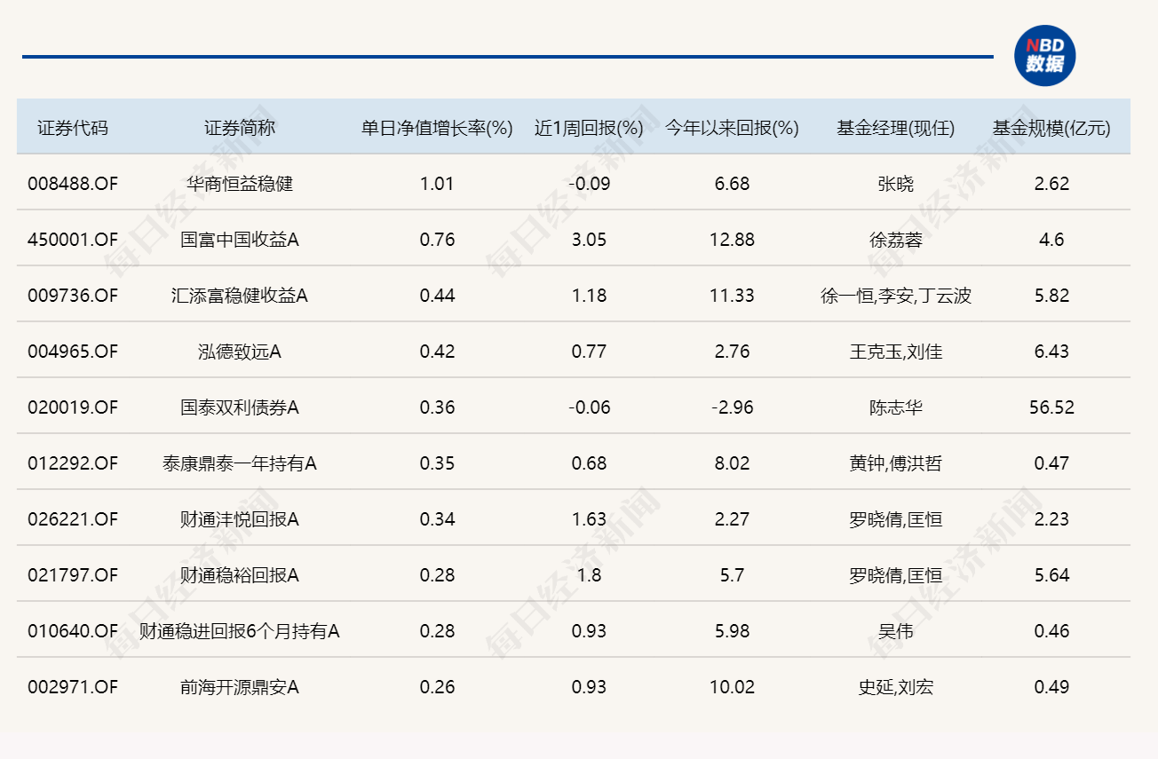Select fund name 国泰双利债券A
The height and width of the screenshot is (759, 1158).
(x=240, y=407)
